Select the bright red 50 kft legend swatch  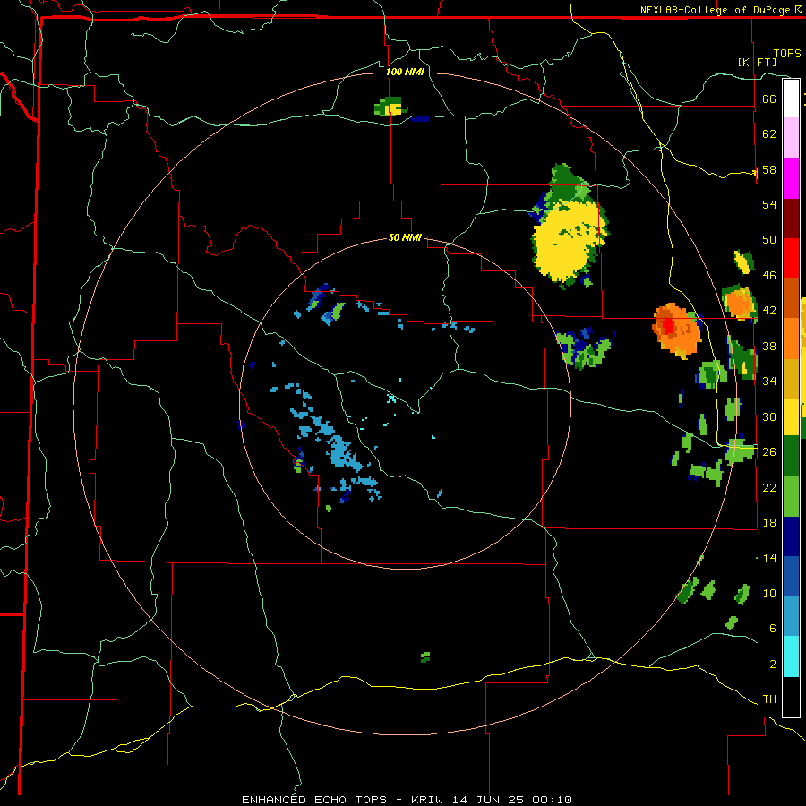click(x=791, y=258)
